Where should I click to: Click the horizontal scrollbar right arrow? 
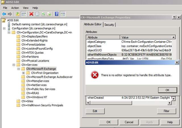tap(169, 103)
